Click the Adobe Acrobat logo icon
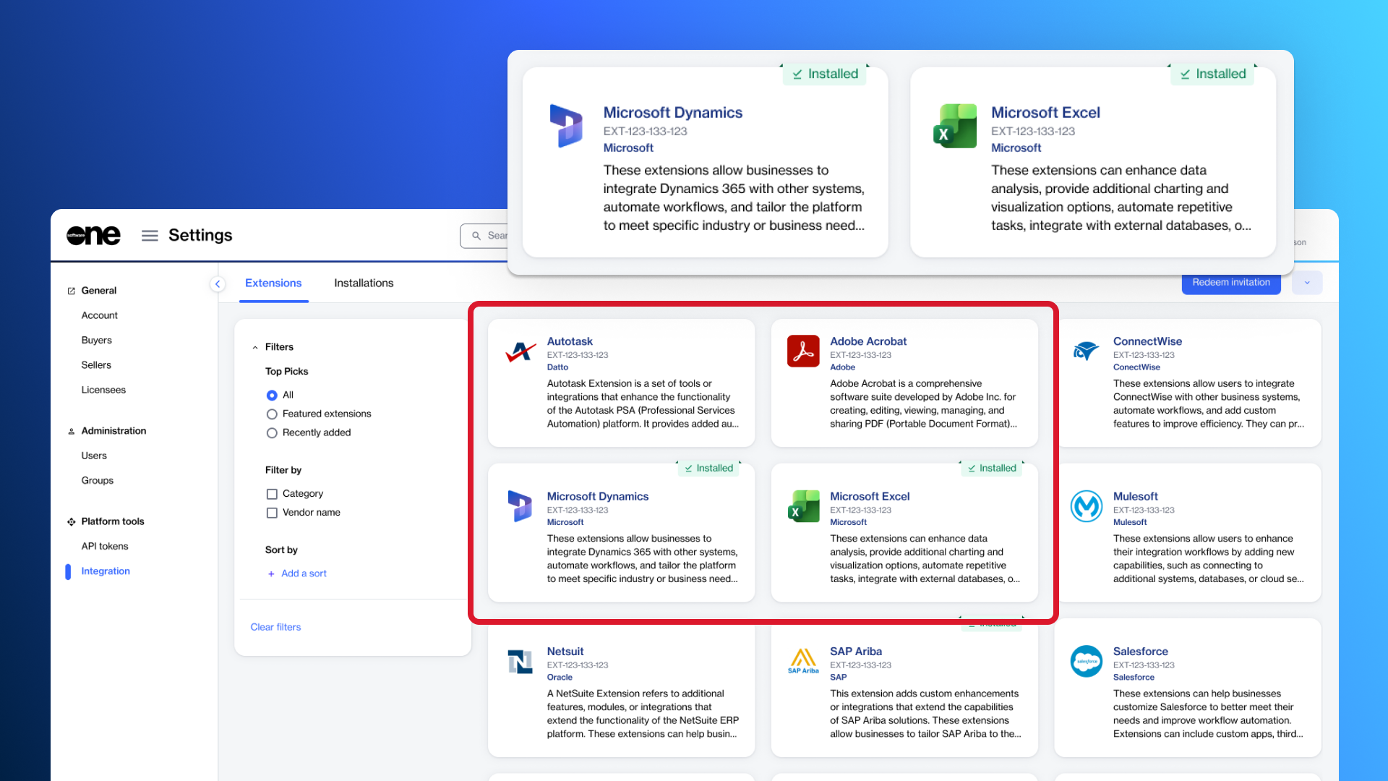 pos(803,351)
